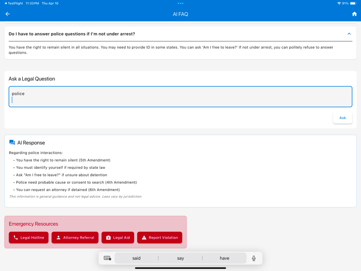Collapse the police questions FAQ chevron

(x=349, y=34)
